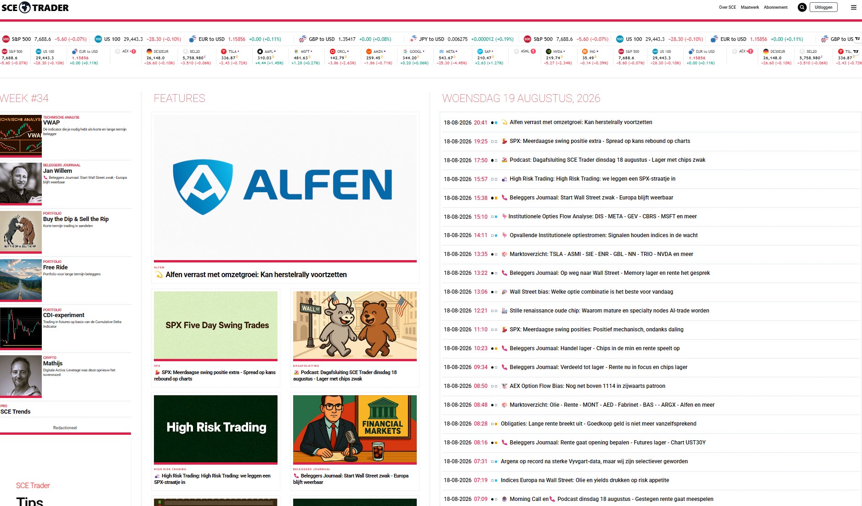This screenshot has width=862, height=506.
Task: Open the Maatwerk menu item
Action: (750, 7)
